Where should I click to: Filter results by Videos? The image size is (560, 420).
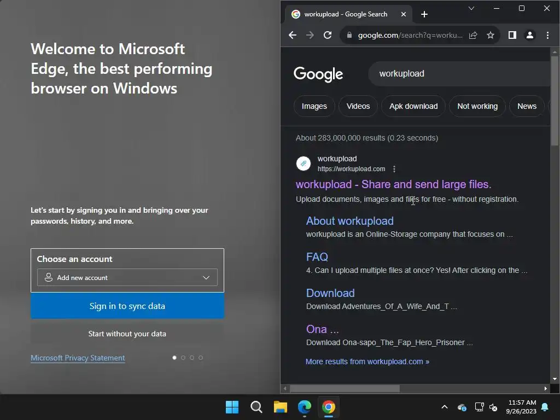coord(358,106)
